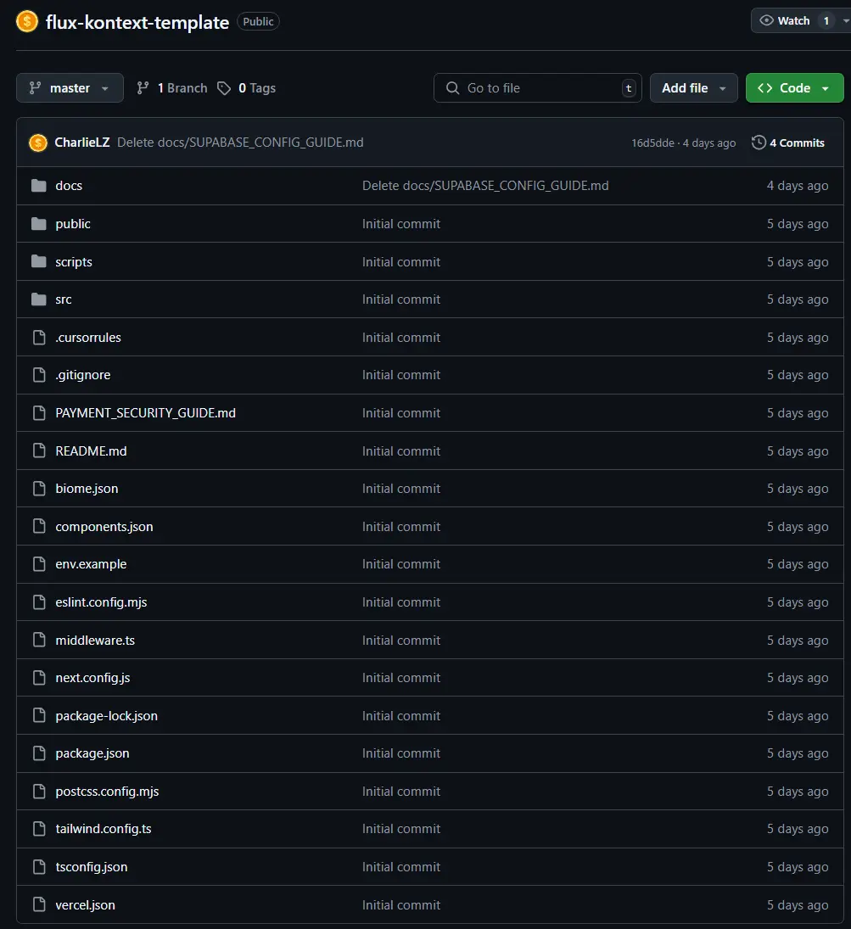Click the file icon beside vercel.json
This screenshot has height=929, width=851.
(x=38, y=904)
